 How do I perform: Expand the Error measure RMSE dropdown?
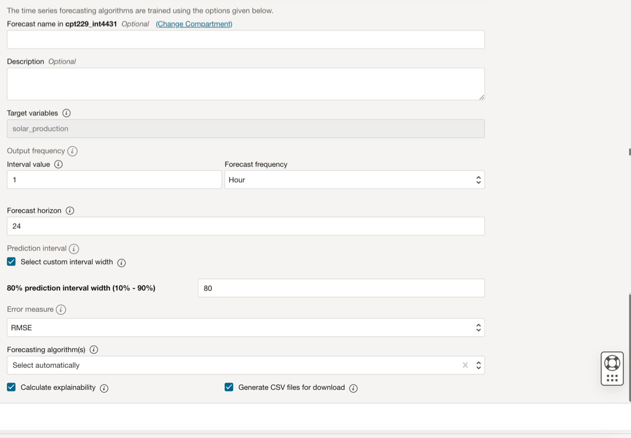pos(246,328)
